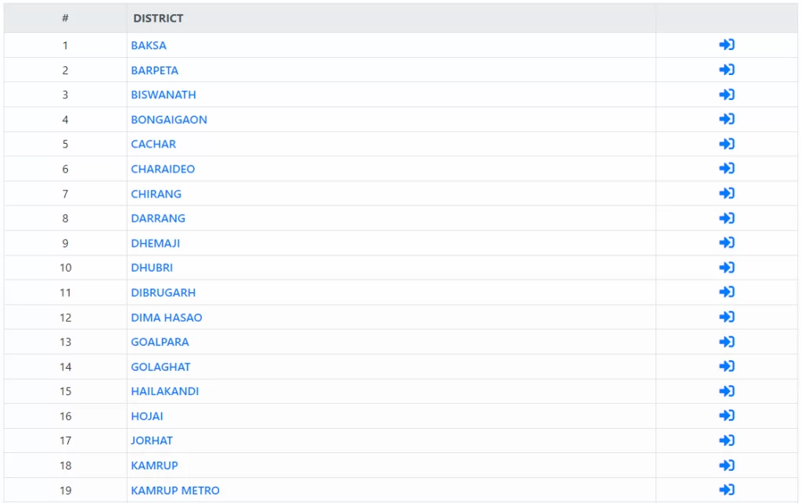Screen dimensions: 801x503
Task: Open the arrow icon in CACHAR row
Action: click(x=727, y=144)
